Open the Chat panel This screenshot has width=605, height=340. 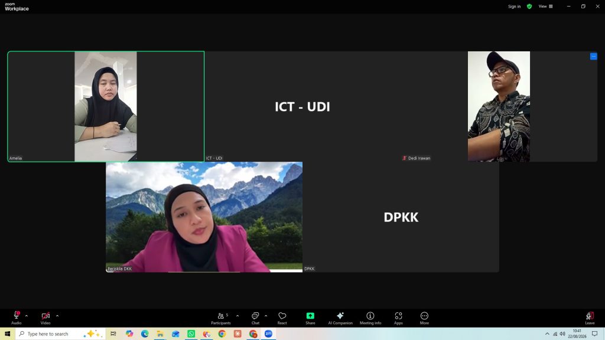tap(255, 318)
